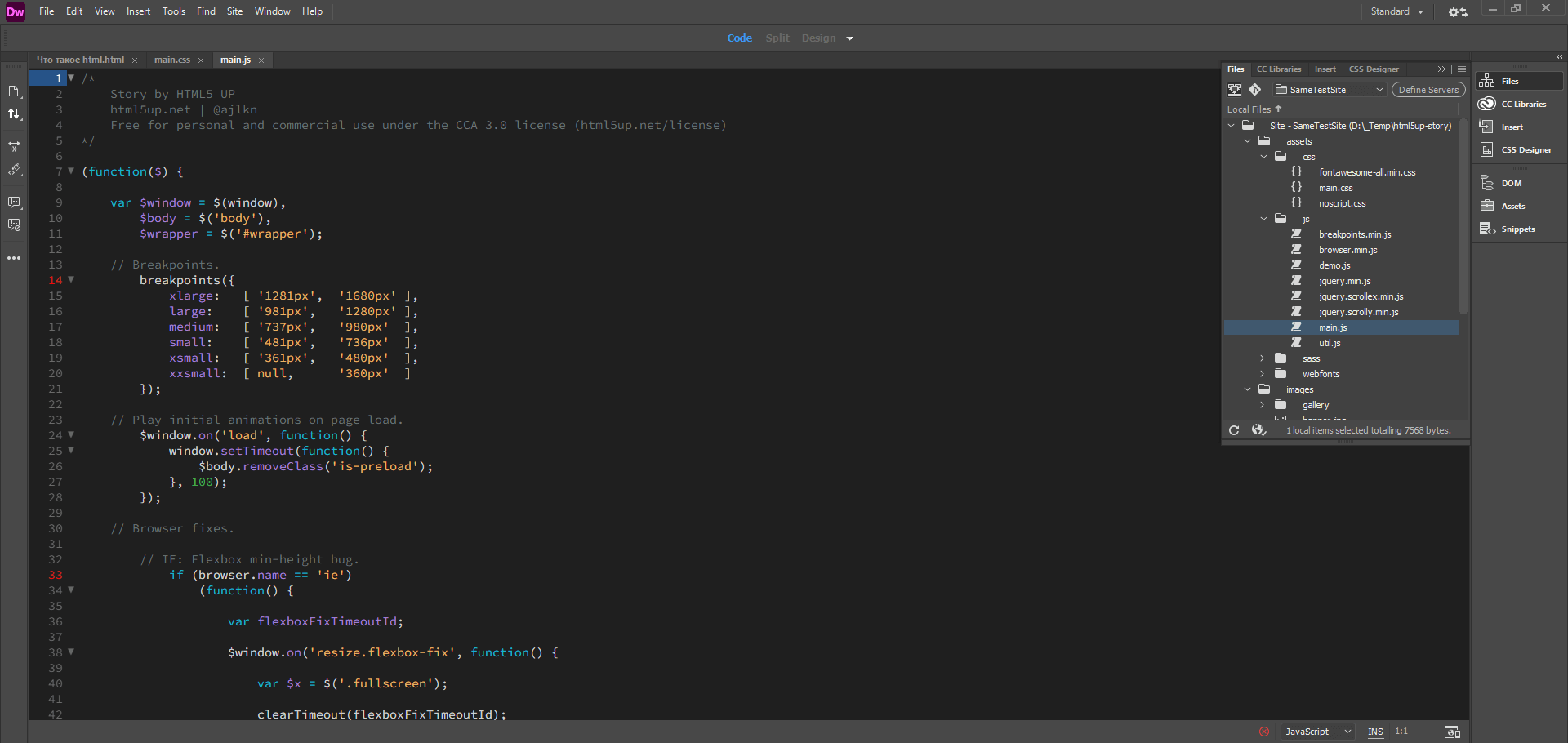Open Sync Settings gear icon

[1459, 11]
